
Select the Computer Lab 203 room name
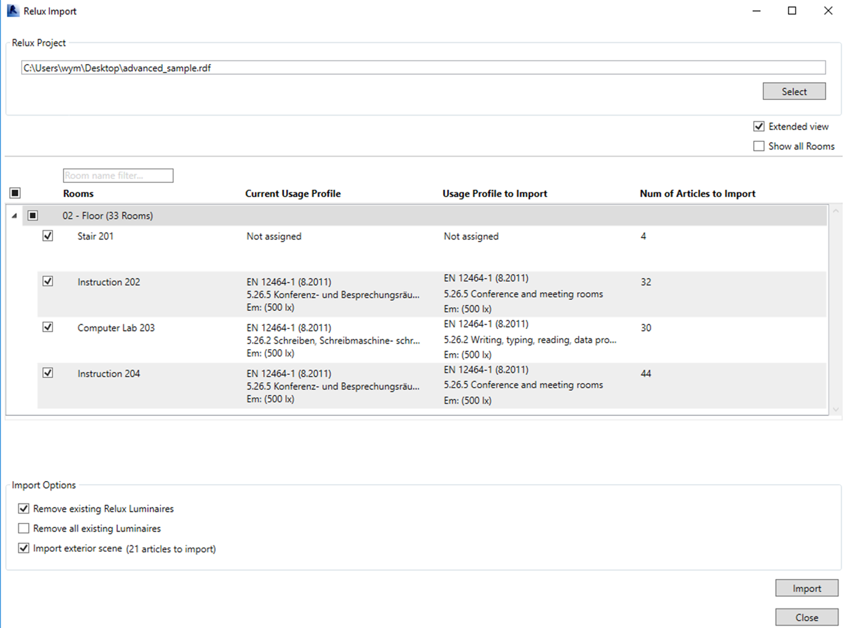(116, 328)
